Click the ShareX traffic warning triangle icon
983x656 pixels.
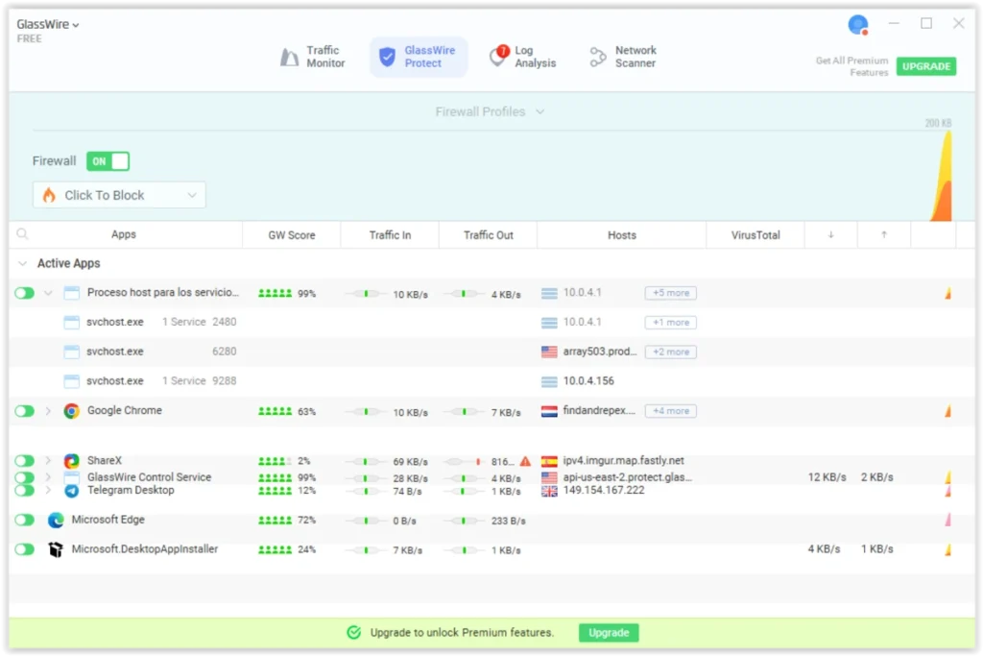525,461
